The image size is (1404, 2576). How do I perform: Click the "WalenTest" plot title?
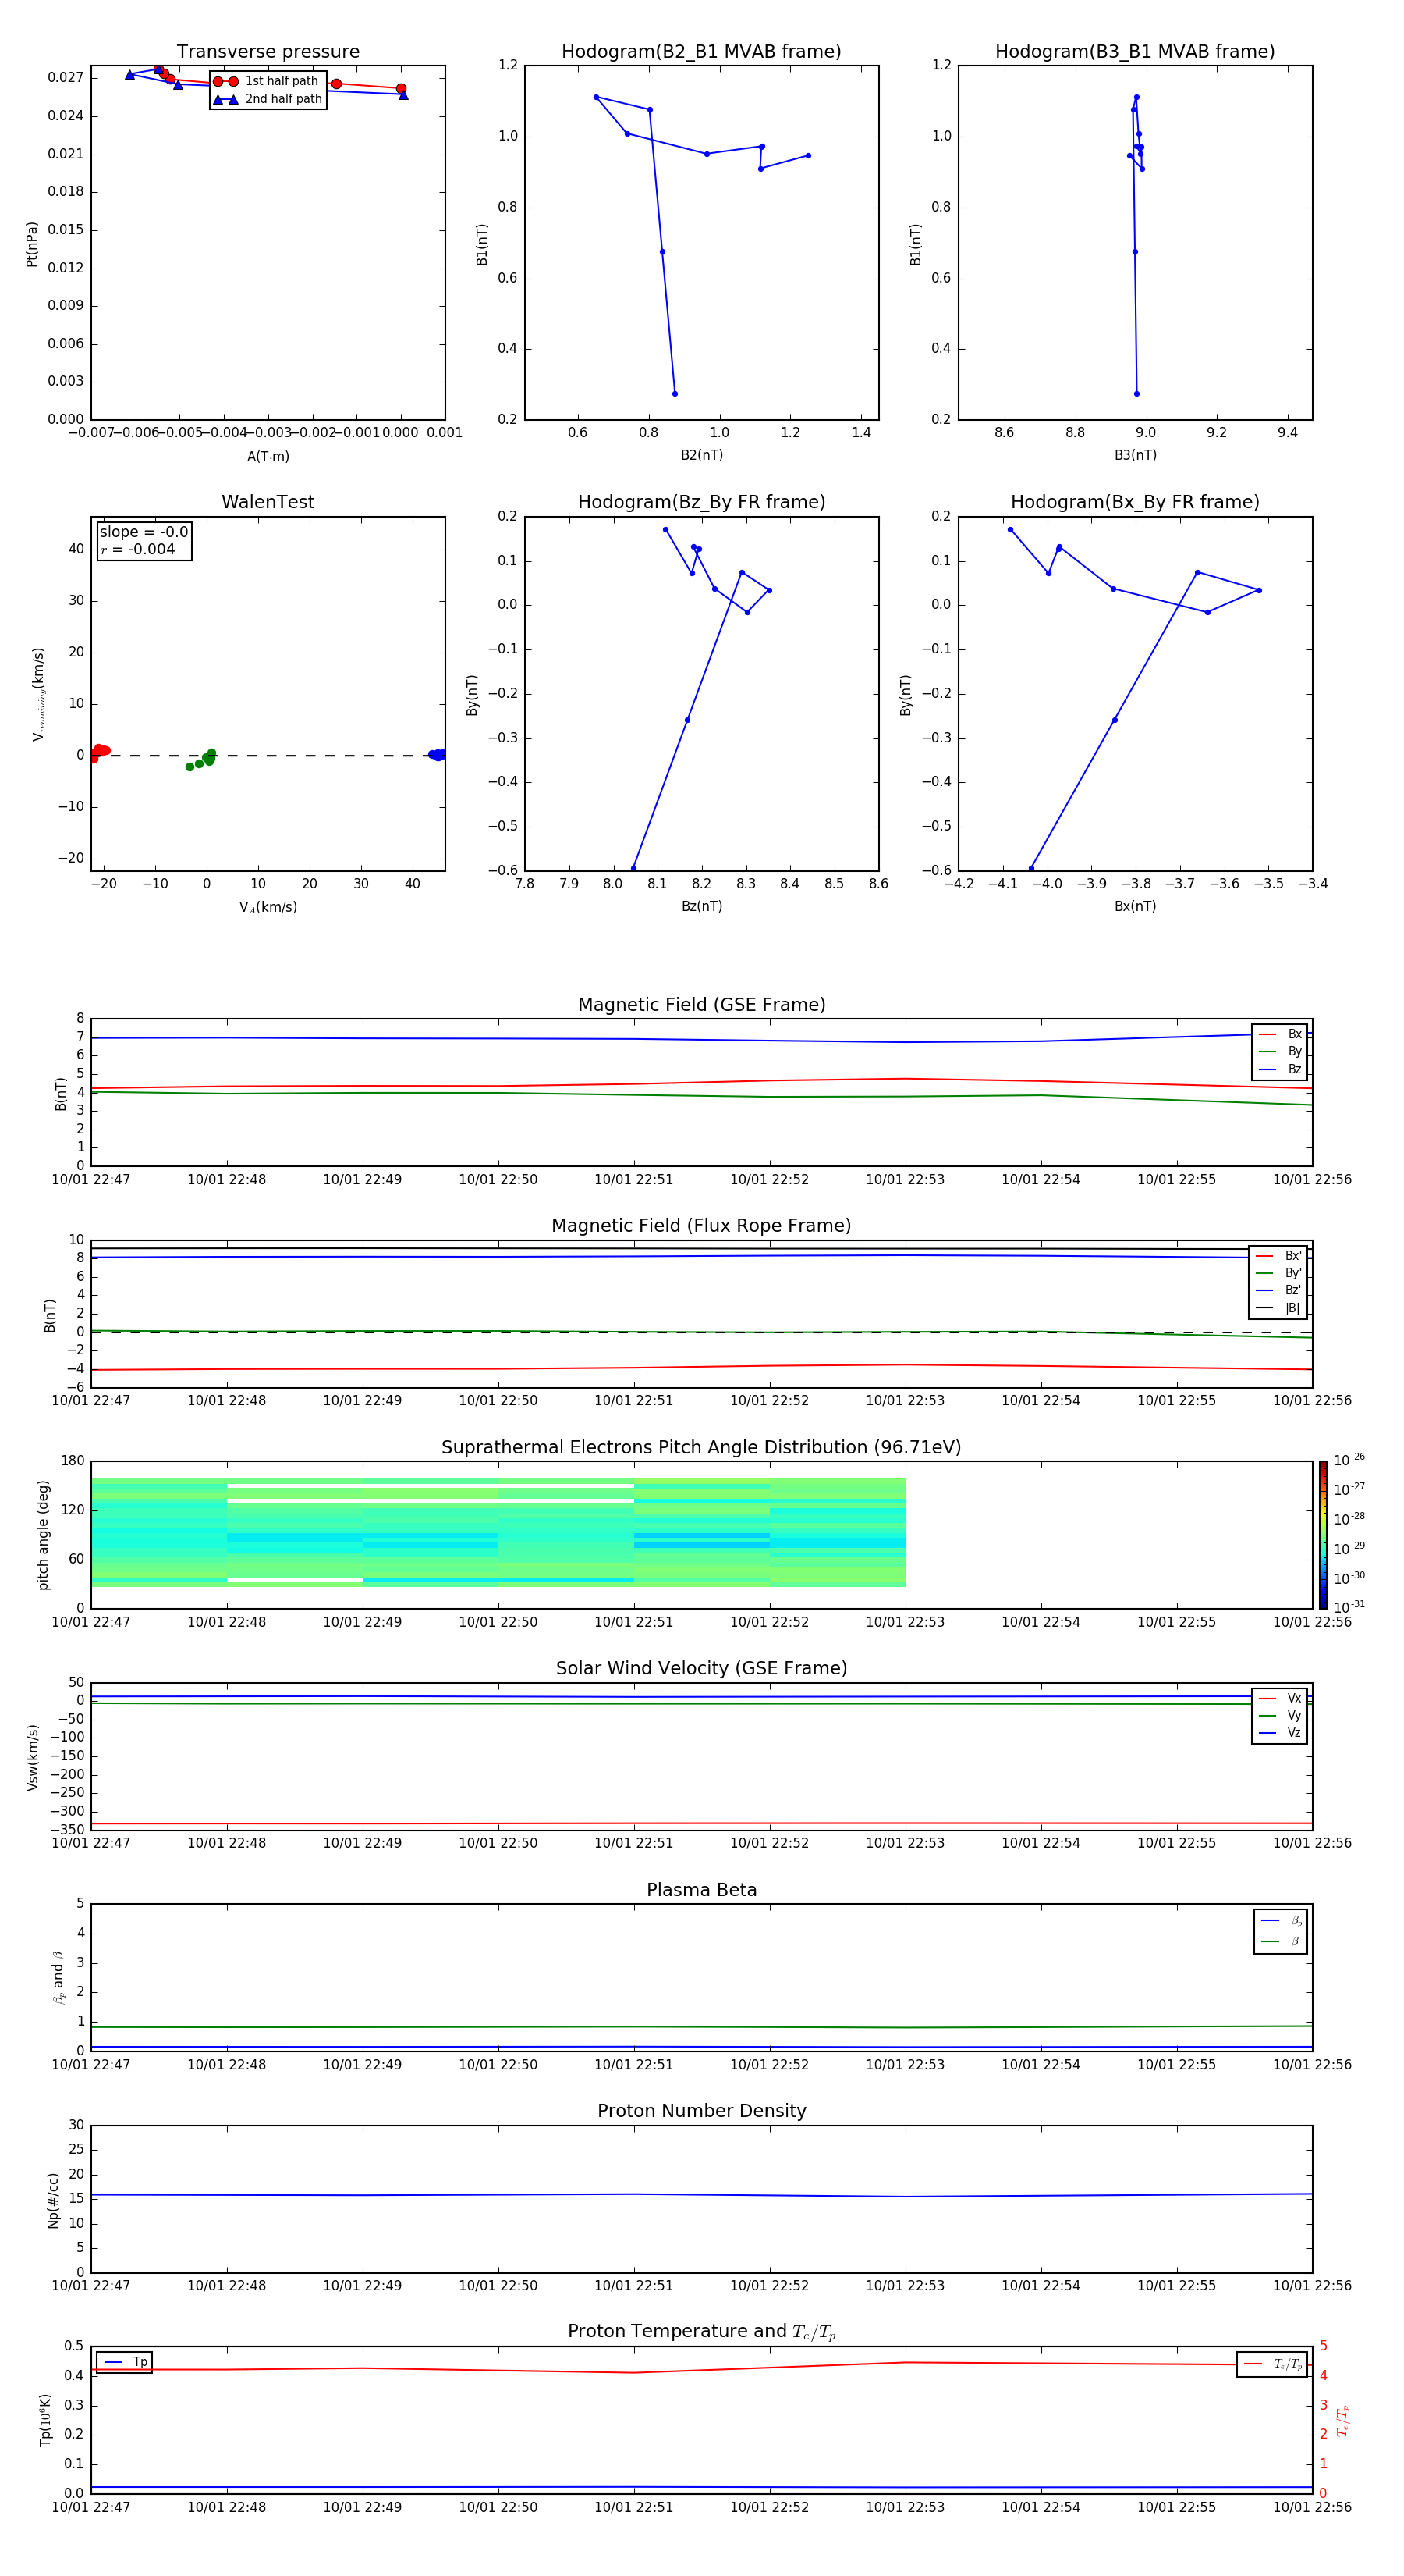[x=268, y=502]
